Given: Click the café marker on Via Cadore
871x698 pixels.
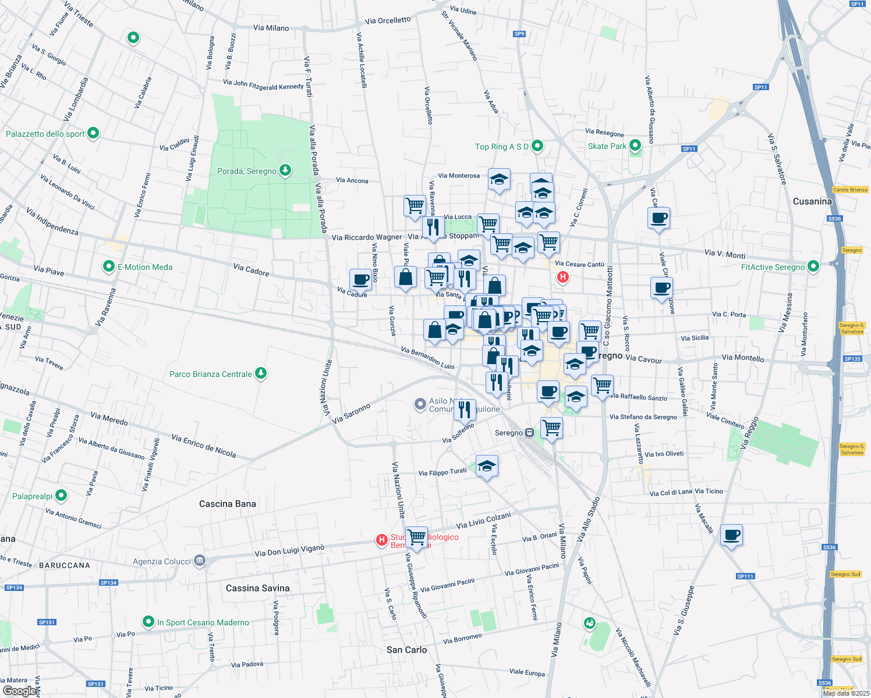Looking at the screenshot, I should 361,279.
